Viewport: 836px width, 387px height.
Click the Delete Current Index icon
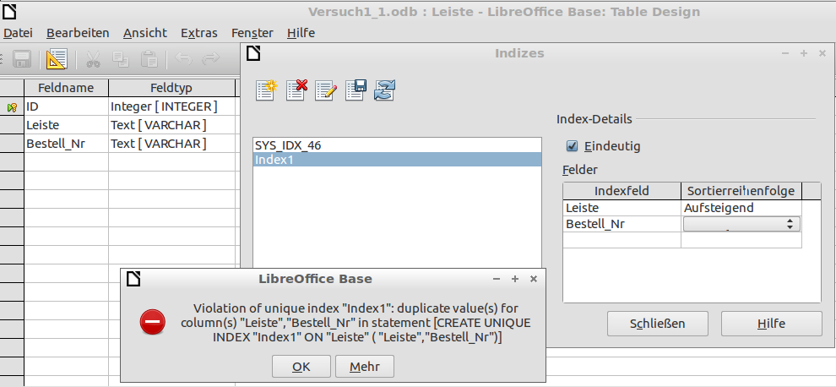point(296,90)
